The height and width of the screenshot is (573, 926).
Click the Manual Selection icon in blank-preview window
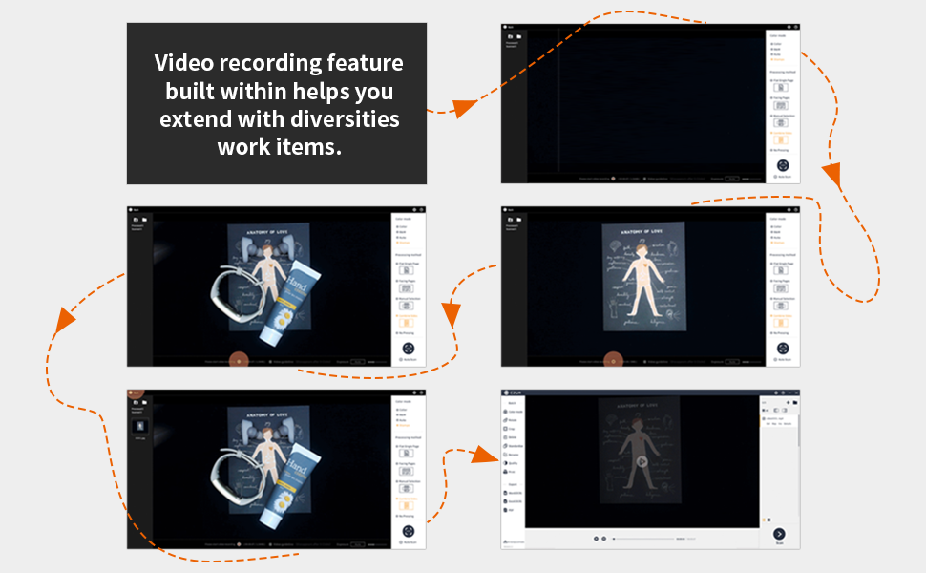(781, 123)
